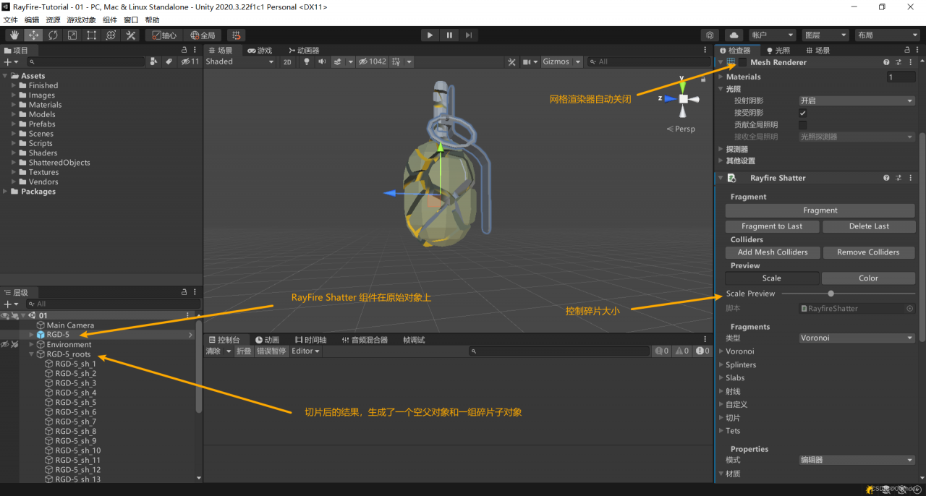Viewport: 926px width, 496px height.
Task: Switch to the Lighting tab in inspector
Action: [x=778, y=50]
